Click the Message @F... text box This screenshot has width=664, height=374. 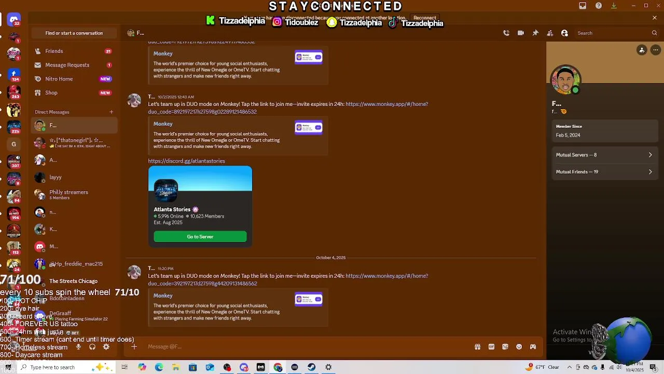point(306,346)
